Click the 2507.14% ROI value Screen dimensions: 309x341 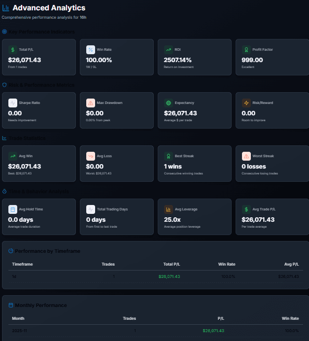click(x=177, y=60)
